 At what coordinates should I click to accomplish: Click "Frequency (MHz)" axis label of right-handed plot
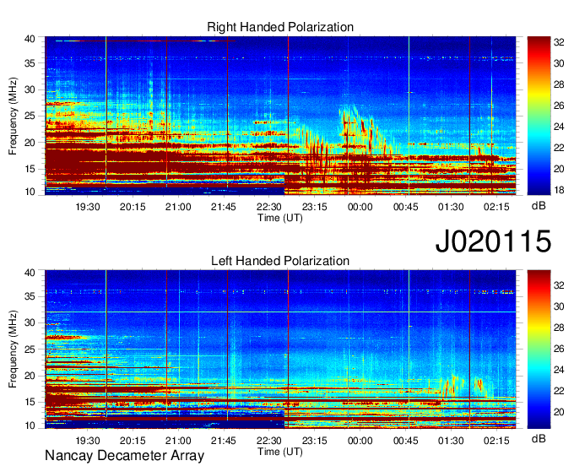(x=13, y=116)
